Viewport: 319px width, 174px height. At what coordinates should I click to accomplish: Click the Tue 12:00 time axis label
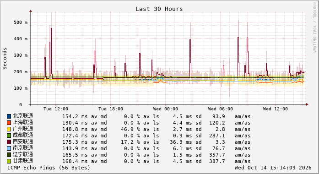click(56, 109)
